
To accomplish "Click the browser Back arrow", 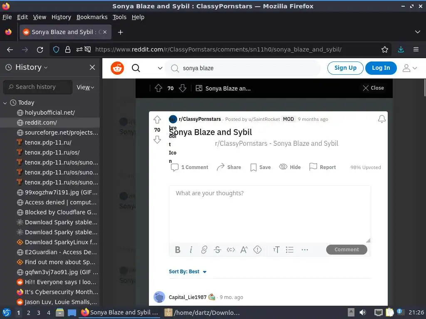I will tap(10, 50).
